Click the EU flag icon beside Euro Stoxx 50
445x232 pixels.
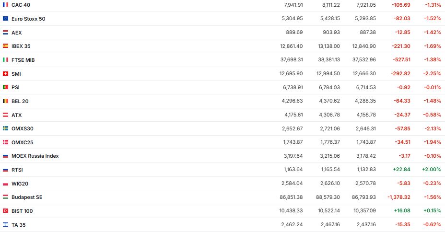click(6, 19)
